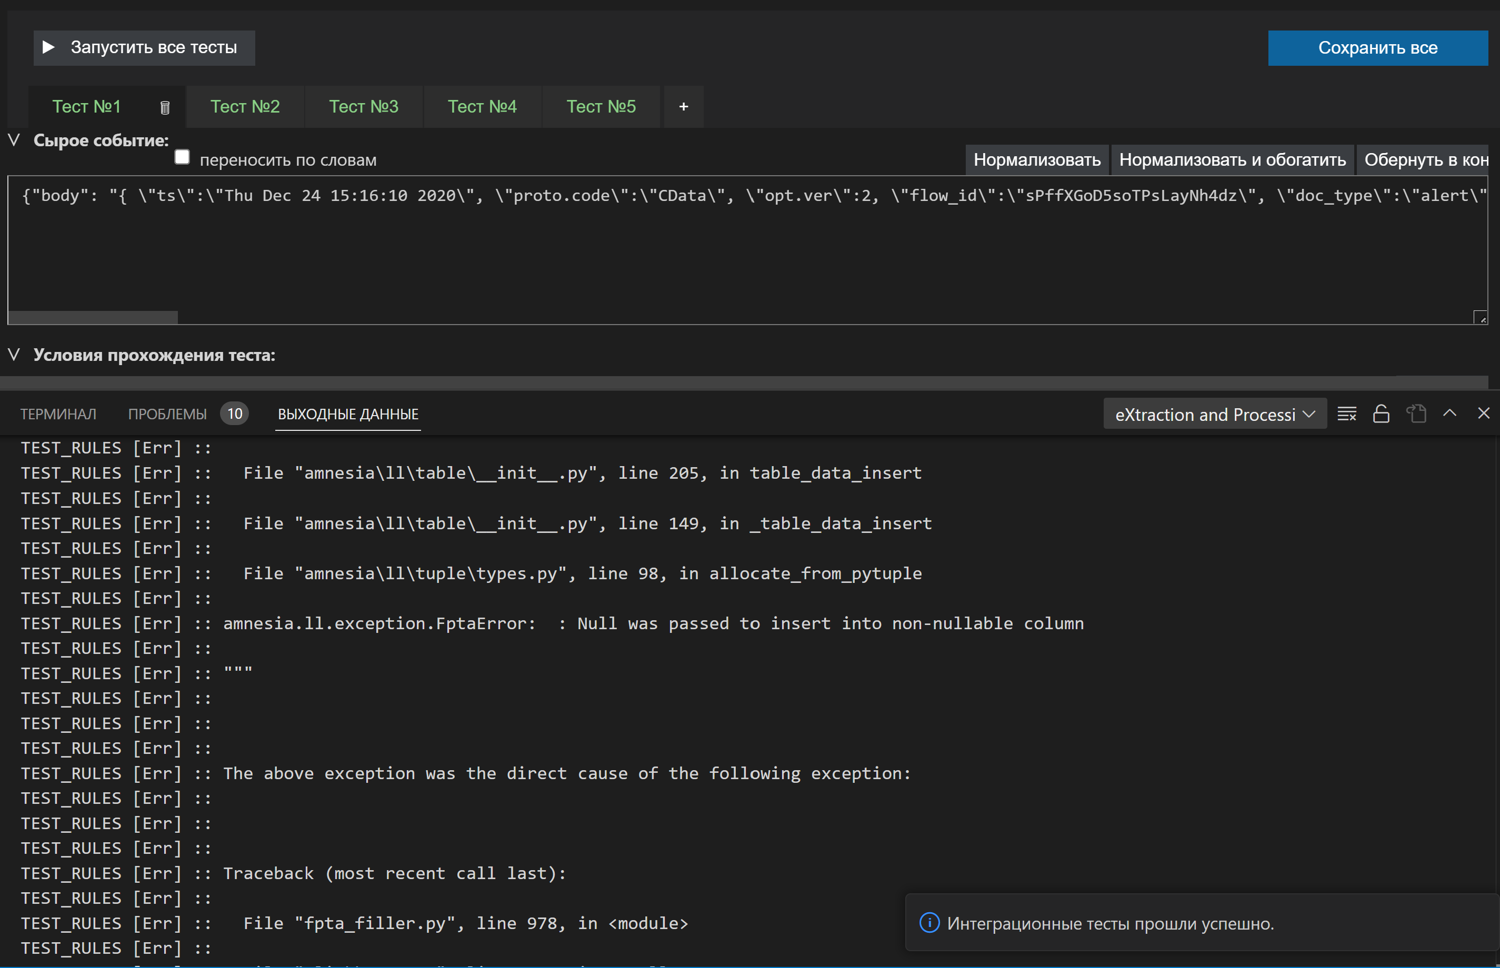This screenshot has width=1500, height=968.
Task: Add a new test tab
Action: (683, 107)
